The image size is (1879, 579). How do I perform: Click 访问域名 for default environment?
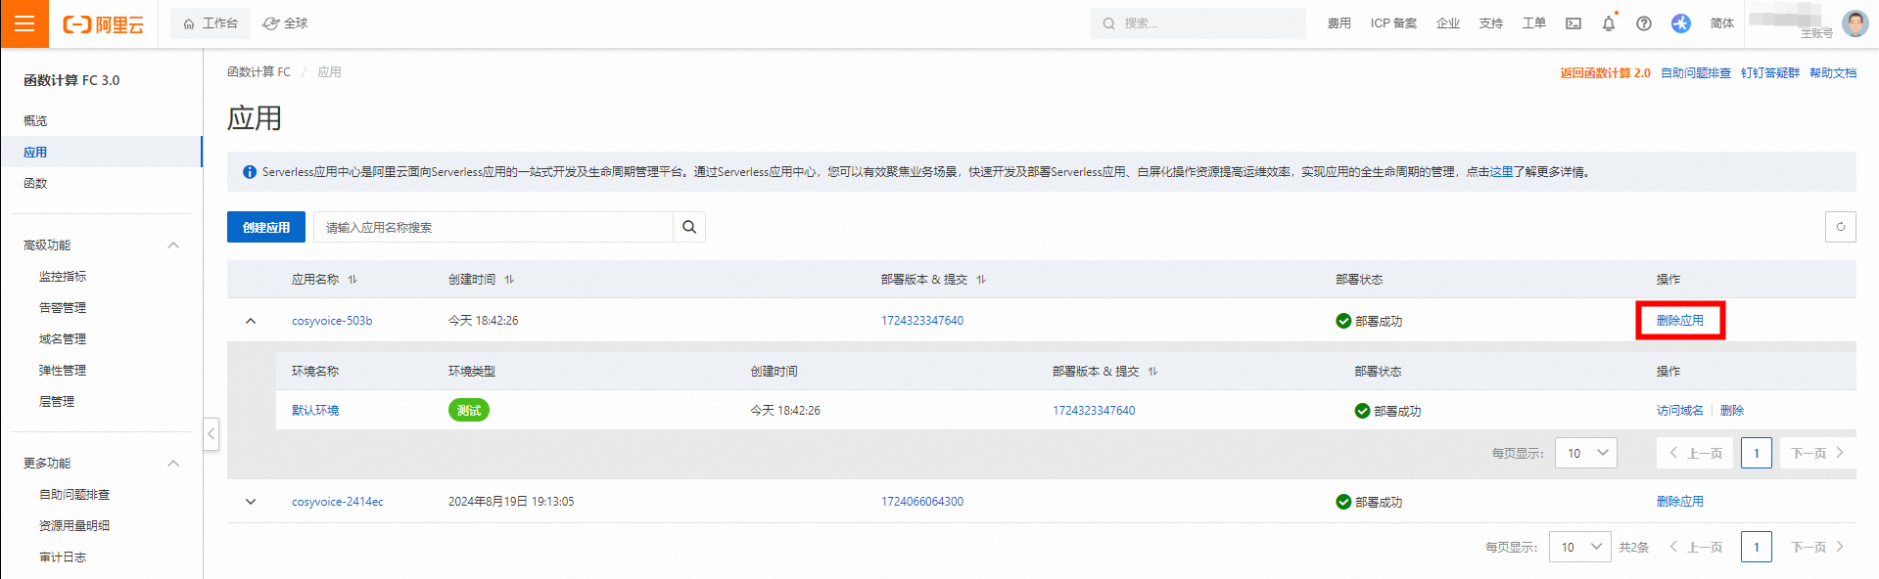[1680, 411]
